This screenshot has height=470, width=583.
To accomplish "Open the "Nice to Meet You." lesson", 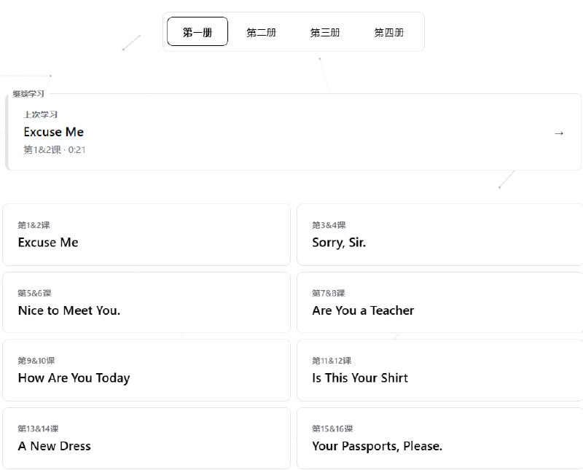I will pyautogui.click(x=146, y=302).
